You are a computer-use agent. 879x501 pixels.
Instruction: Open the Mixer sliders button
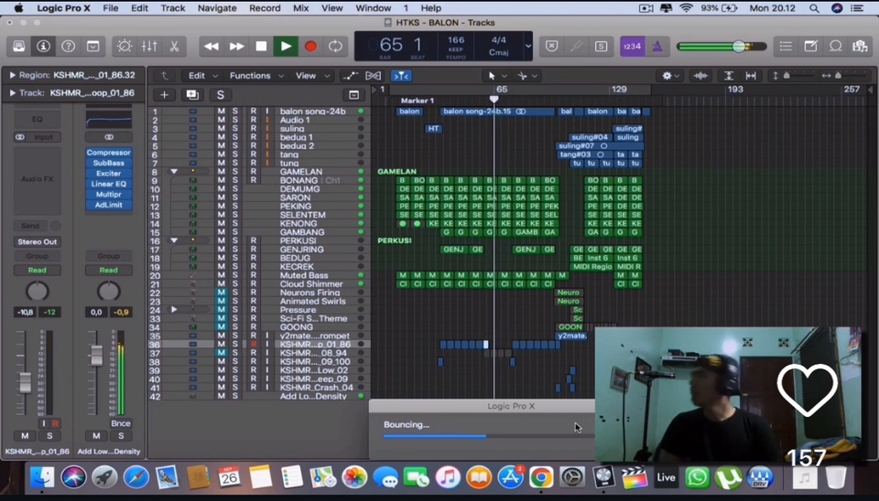click(149, 46)
